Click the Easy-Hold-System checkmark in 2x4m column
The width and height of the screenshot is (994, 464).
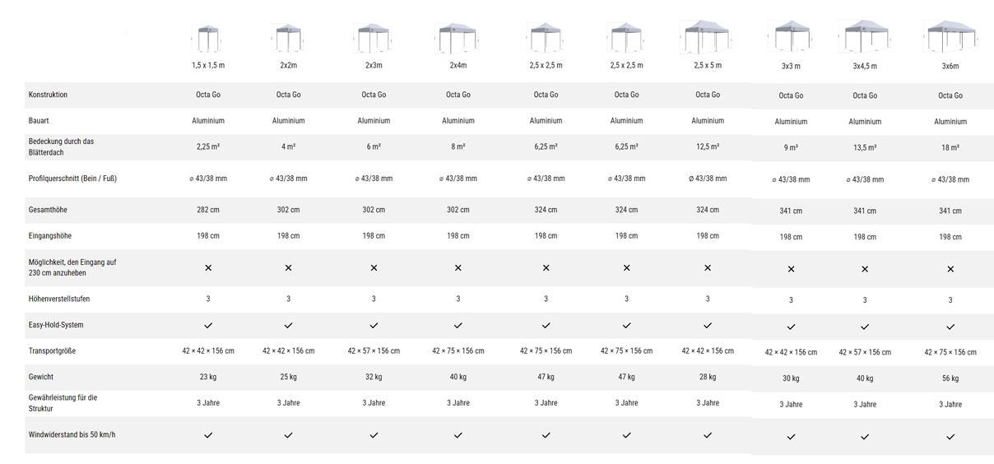(458, 326)
